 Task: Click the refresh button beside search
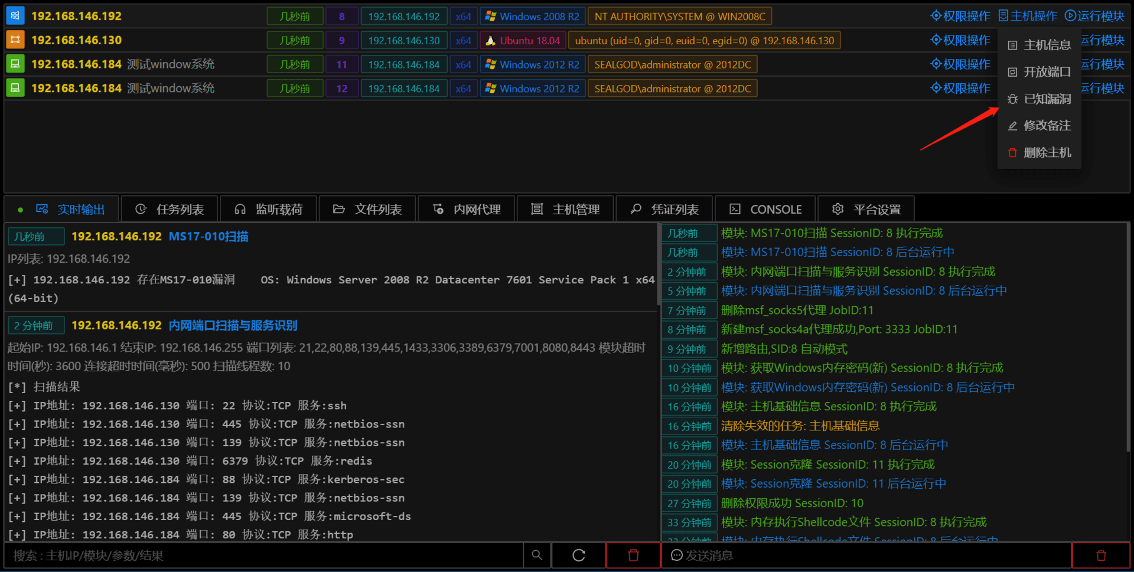coord(579,555)
